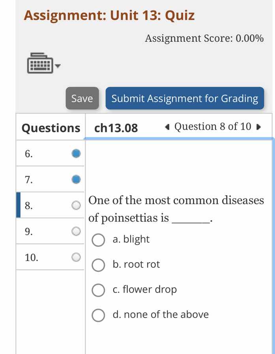Select answer b. root rot
The width and height of the screenshot is (275, 354).
coord(98,265)
